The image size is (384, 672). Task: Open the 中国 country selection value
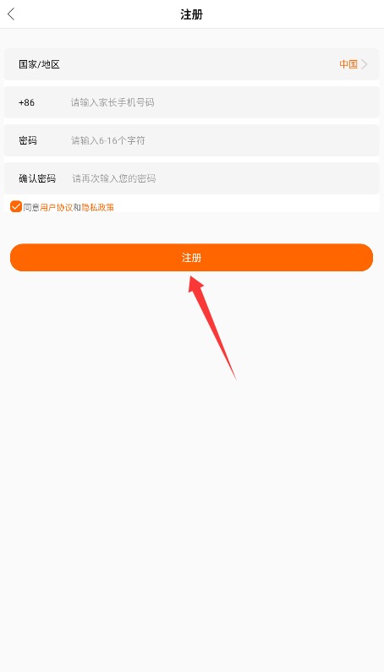(348, 64)
